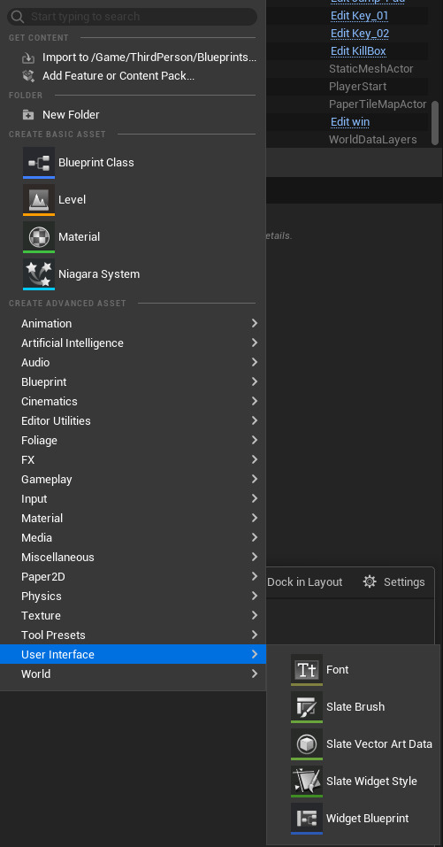Click the outliner vertical scrollbar
The width and height of the screenshot is (443, 847).
click(x=435, y=122)
